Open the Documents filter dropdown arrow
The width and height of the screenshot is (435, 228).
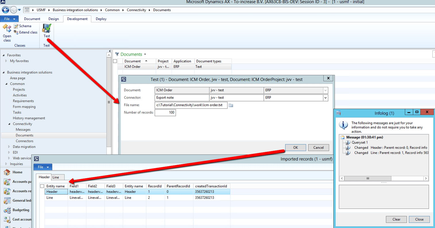(145, 54)
